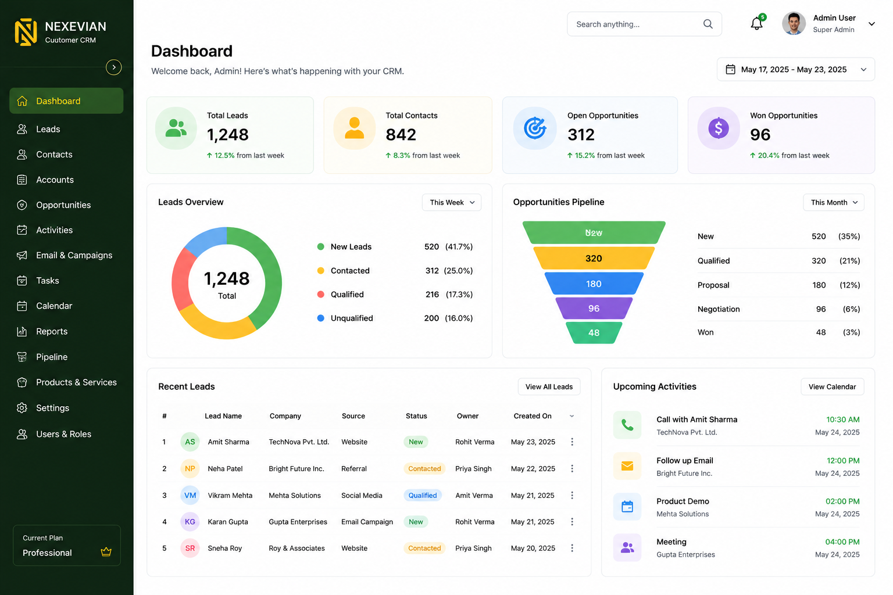Open Products & Services in the sidebar
Image resolution: width=893 pixels, height=595 pixels.
66,382
